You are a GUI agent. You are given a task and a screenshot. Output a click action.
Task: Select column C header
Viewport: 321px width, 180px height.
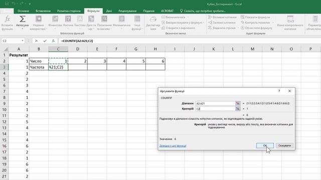click(58, 49)
